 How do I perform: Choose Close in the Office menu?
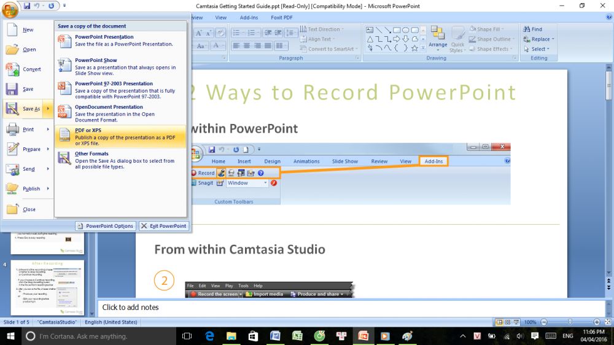coord(28,209)
